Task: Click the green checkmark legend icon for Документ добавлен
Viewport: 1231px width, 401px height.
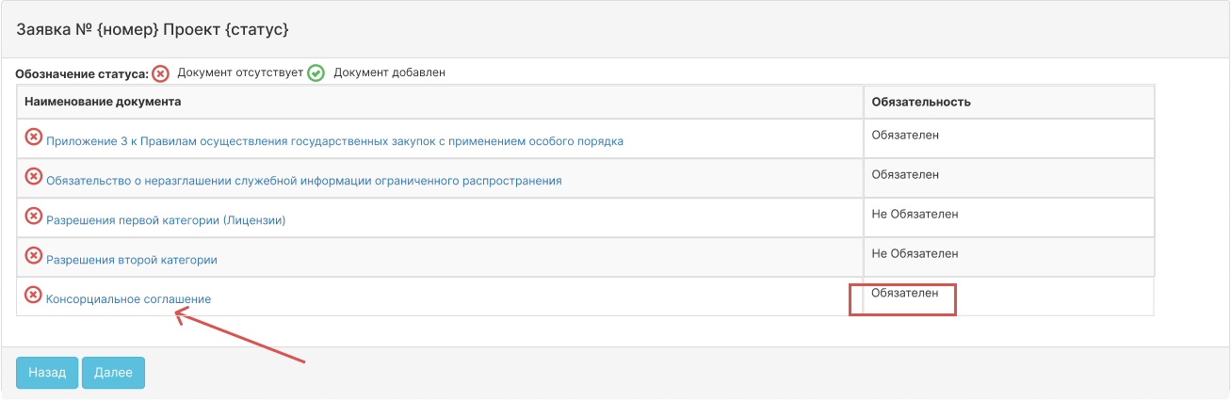Action: coord(316,72)
